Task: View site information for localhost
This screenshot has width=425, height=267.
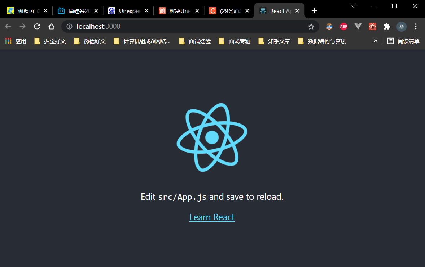Action: [x=69, y=26]
